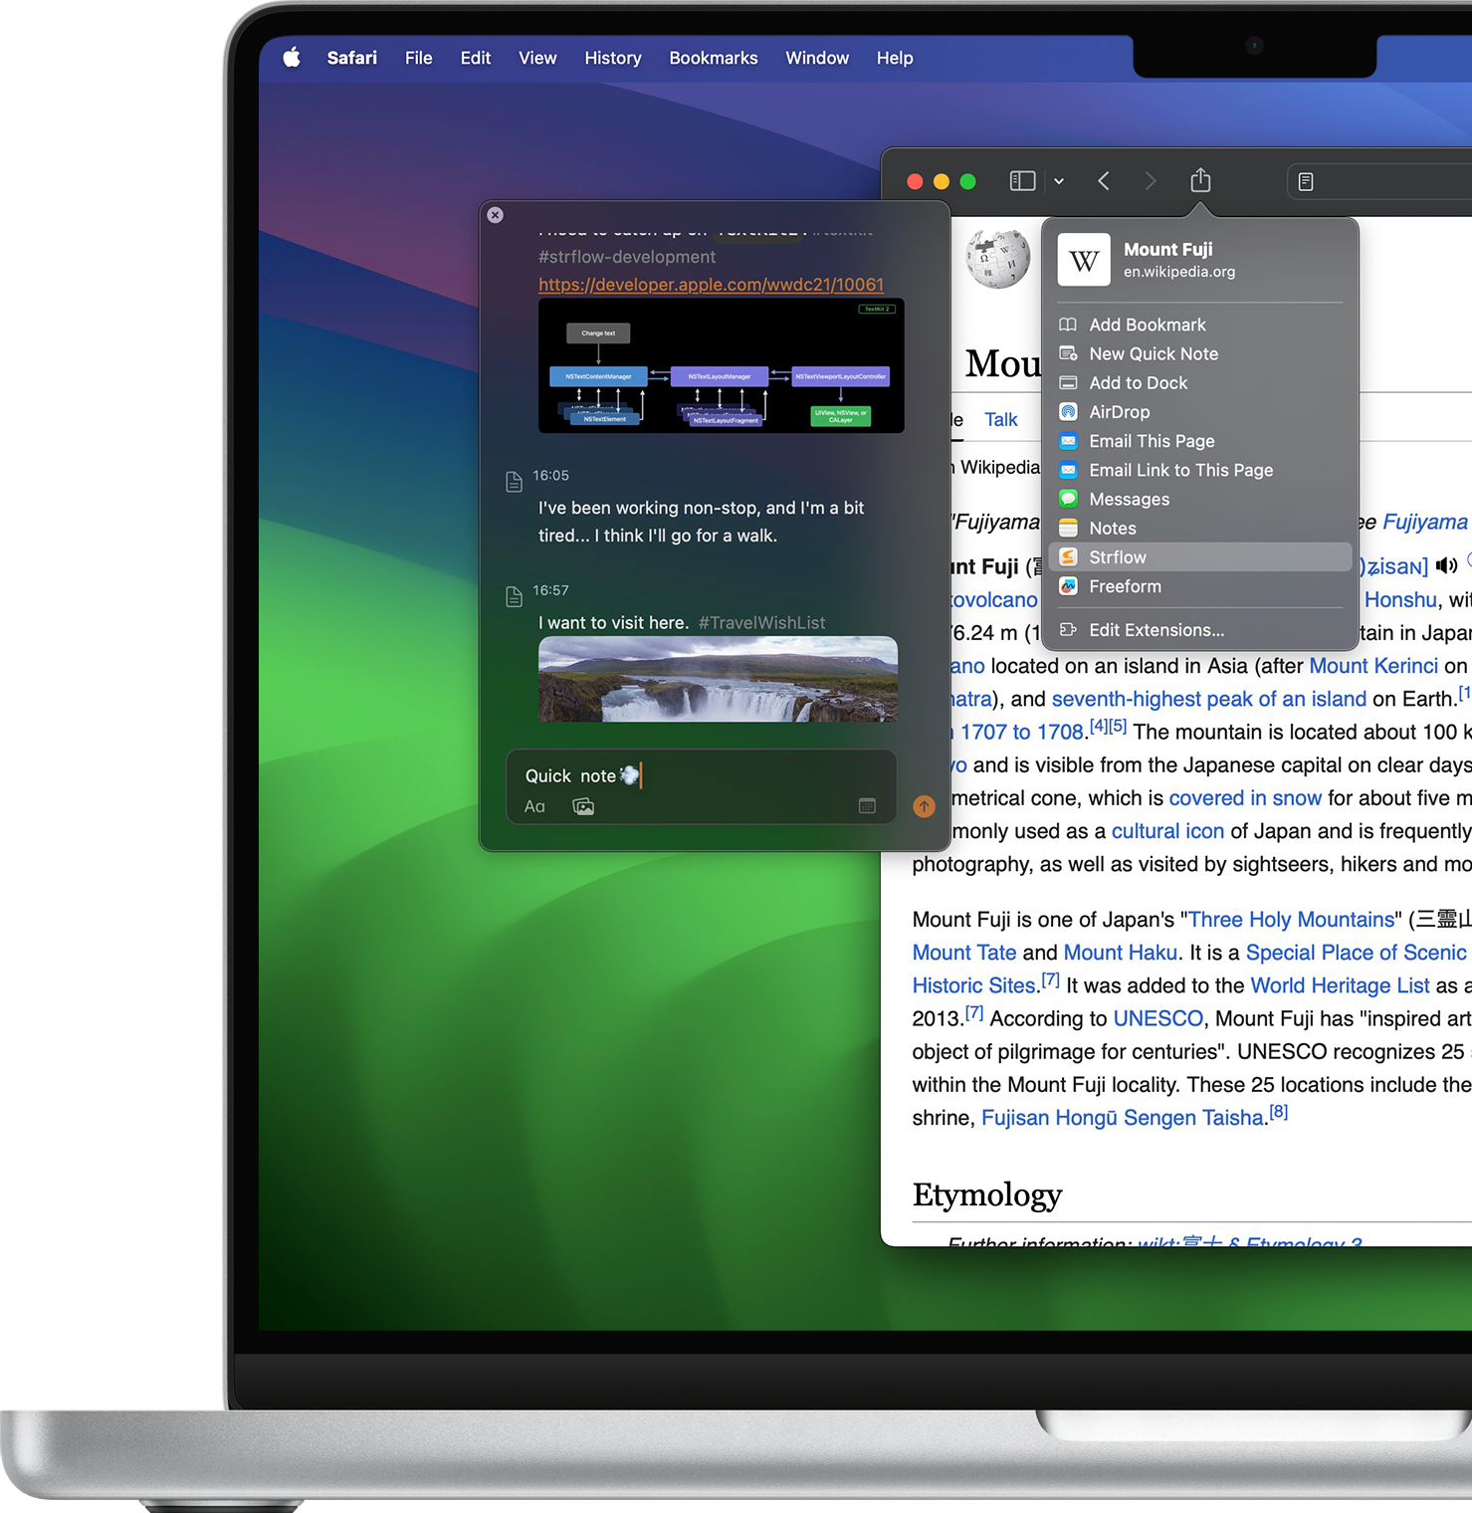This screenshot has width=1472, height=1513.
Task: Open the Fujiyama italic link
Action: click(x=1425, y=522)
